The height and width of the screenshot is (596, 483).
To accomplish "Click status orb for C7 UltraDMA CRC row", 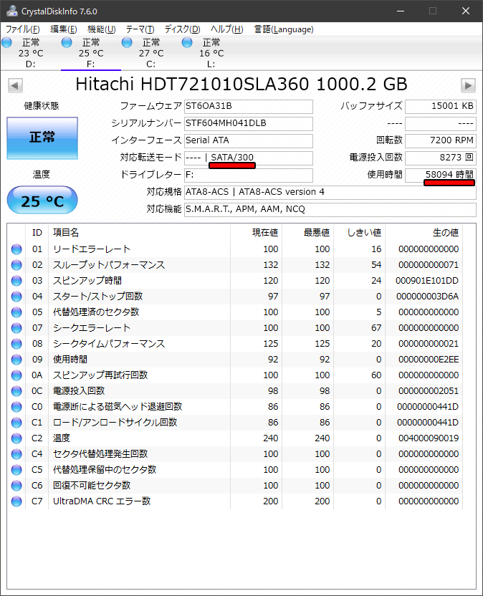I will [x=16, y=501].
